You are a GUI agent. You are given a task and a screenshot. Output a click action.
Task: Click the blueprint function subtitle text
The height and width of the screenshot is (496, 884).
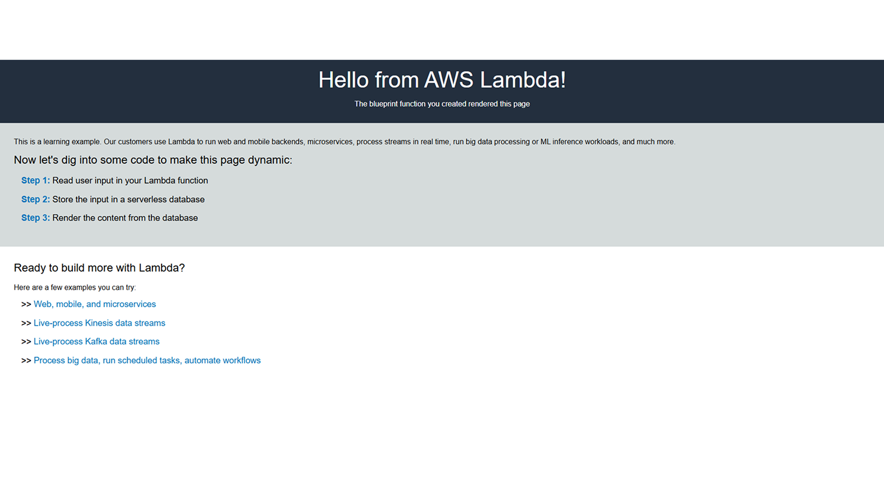[442, 104]
